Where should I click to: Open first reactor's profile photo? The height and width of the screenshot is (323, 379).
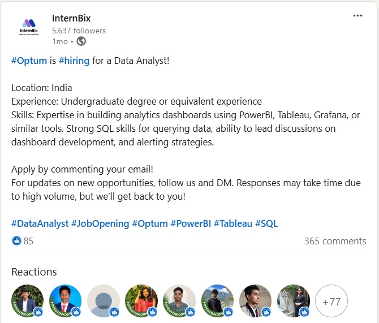coord(27,301)
